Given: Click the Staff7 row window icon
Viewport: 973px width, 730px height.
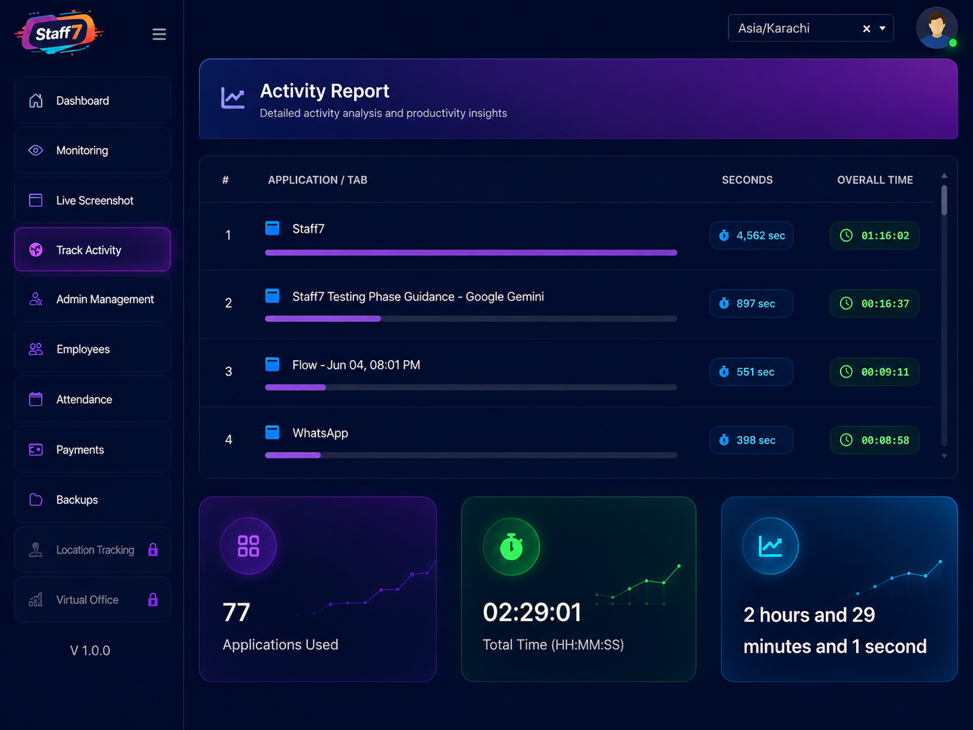Looking at the screenshot, I should 272,228.
